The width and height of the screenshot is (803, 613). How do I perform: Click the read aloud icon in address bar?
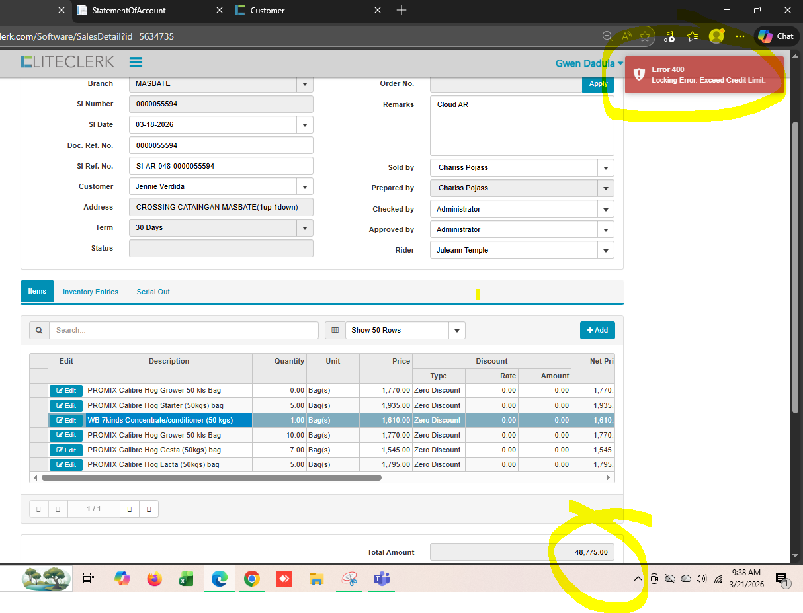[626, 36]
